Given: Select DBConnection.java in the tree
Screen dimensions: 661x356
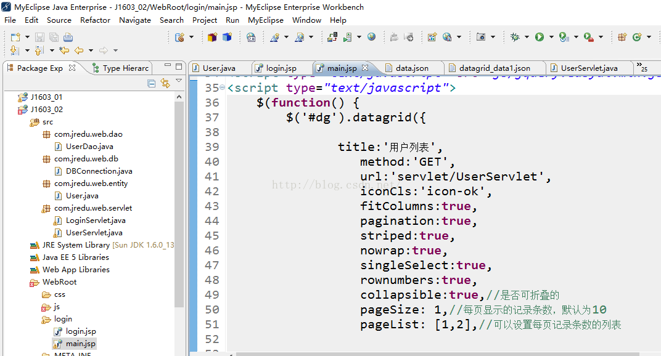Looking at the screenshot, I should [99, 171].
